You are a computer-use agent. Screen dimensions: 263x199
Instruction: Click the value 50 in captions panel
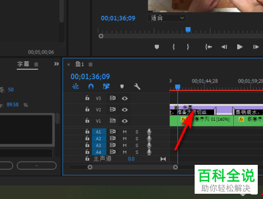coord(11,90)
